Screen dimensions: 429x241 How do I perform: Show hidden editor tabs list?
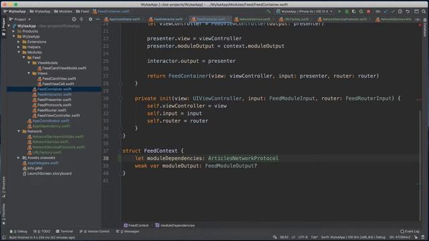(417, 19)
